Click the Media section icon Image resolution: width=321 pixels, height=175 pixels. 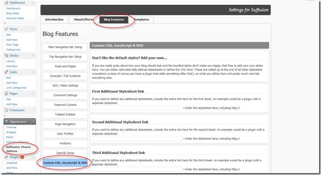(7, 55)
